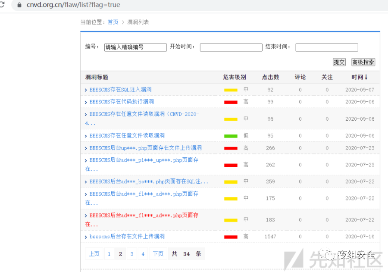Click the click count 1547
Viewport: 388px width, 272px height.
270,237
